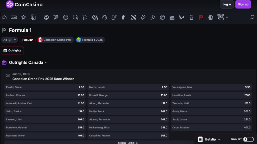
Task: Choose Sainz, Carlos odds 151.0
Action: click(45, 111)
